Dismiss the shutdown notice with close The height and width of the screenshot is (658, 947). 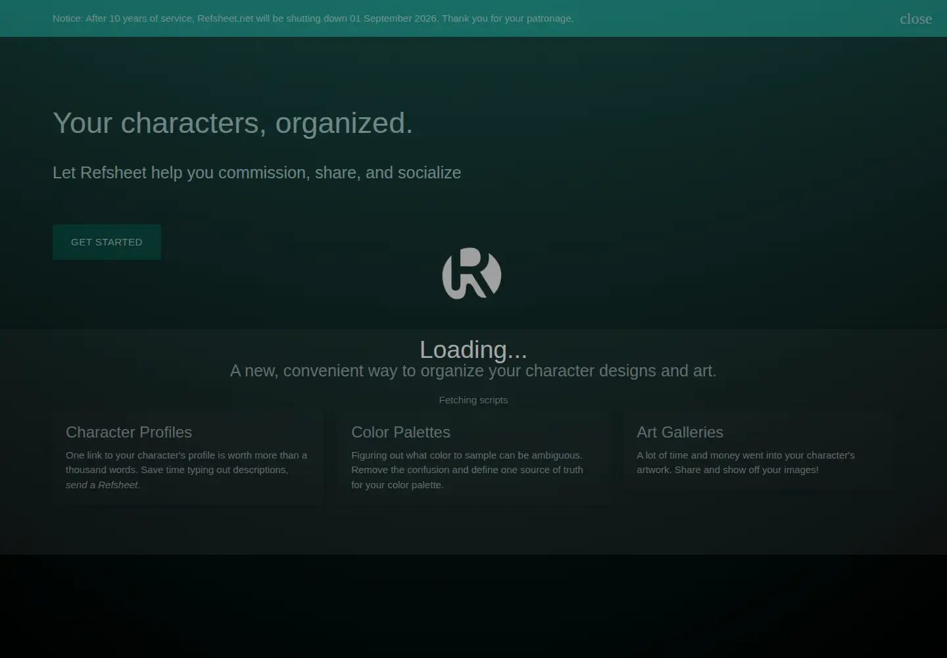(x=915, y=18)
